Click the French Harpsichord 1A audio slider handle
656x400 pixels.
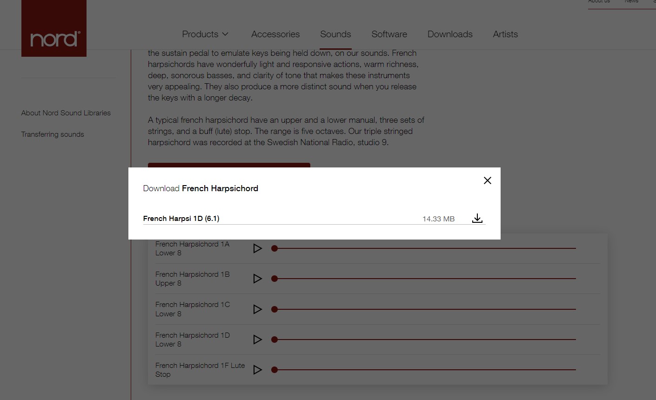click(274, 248)
